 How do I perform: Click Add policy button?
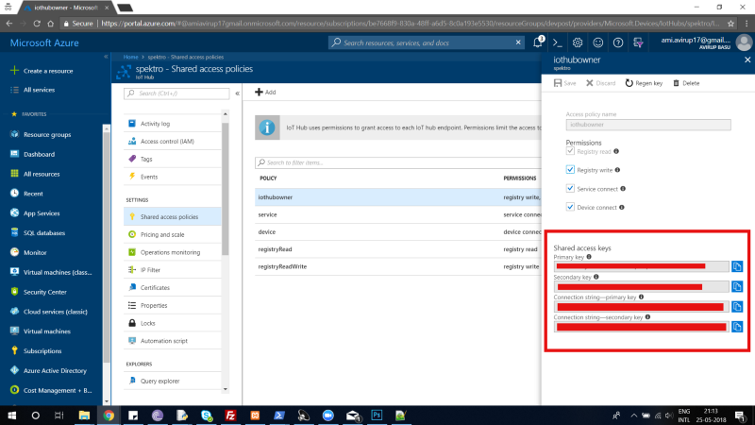265,92
